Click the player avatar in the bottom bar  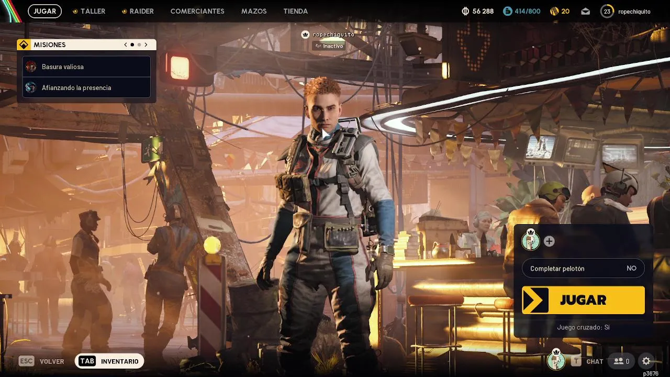(556, 360)
